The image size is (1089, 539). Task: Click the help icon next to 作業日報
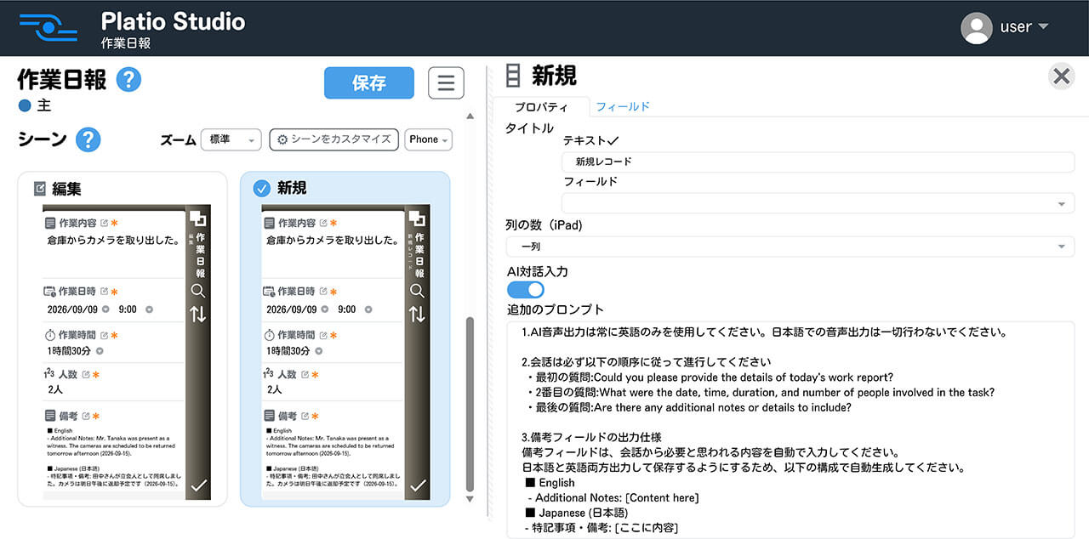click(128, 80)
